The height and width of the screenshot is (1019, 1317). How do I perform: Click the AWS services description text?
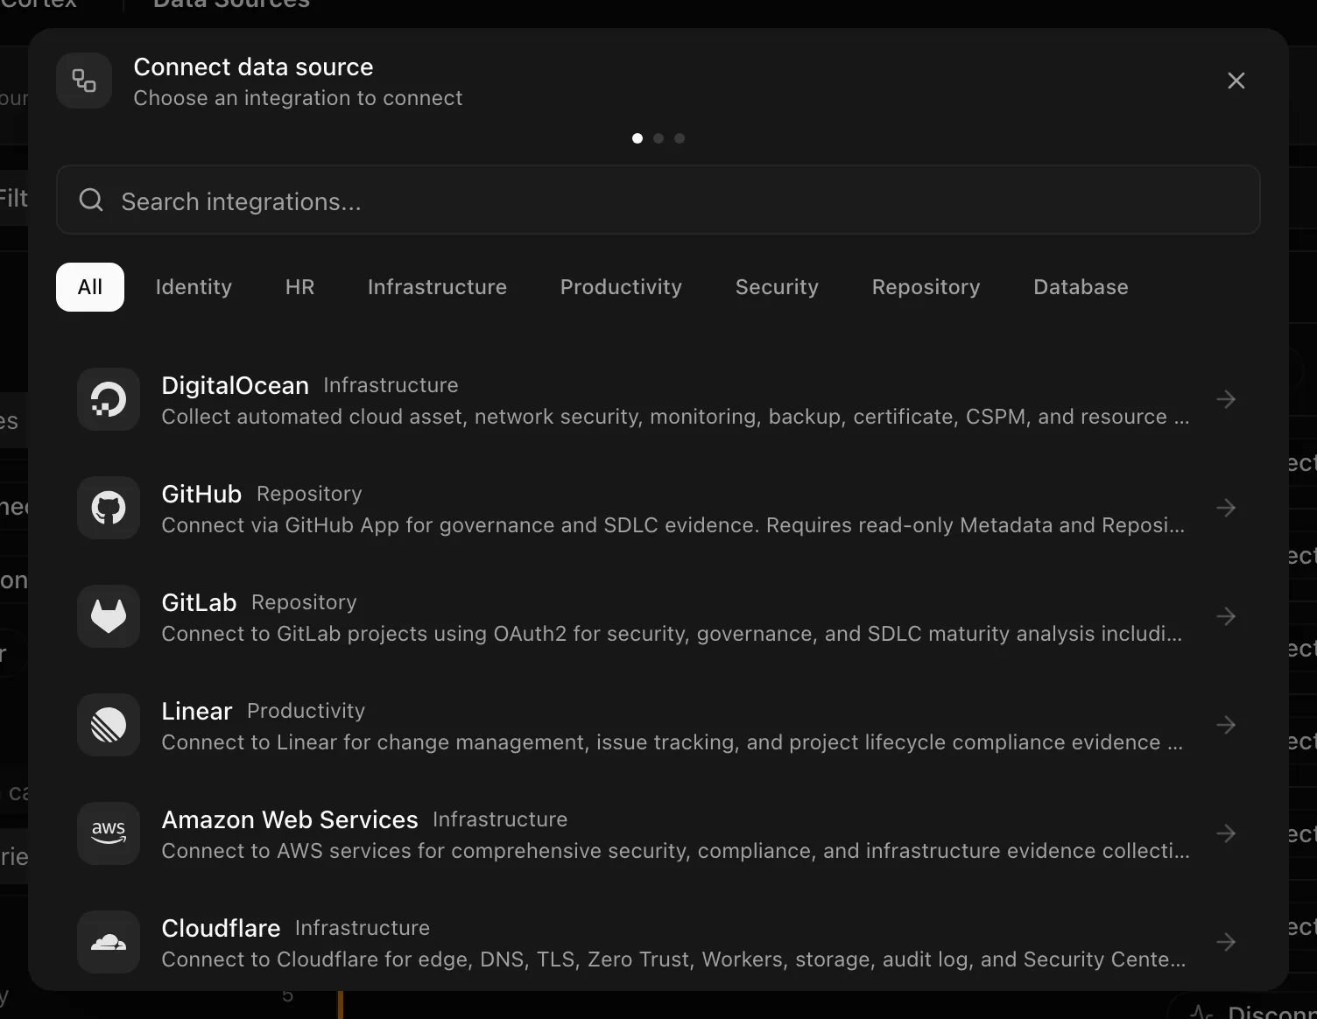point(675,851)
